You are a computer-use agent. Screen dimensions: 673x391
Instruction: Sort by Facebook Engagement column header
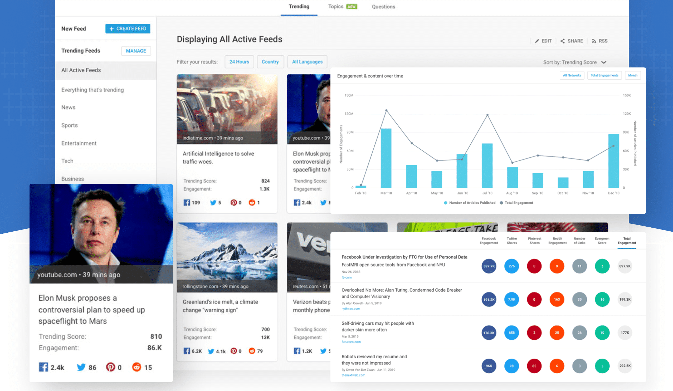489,241
